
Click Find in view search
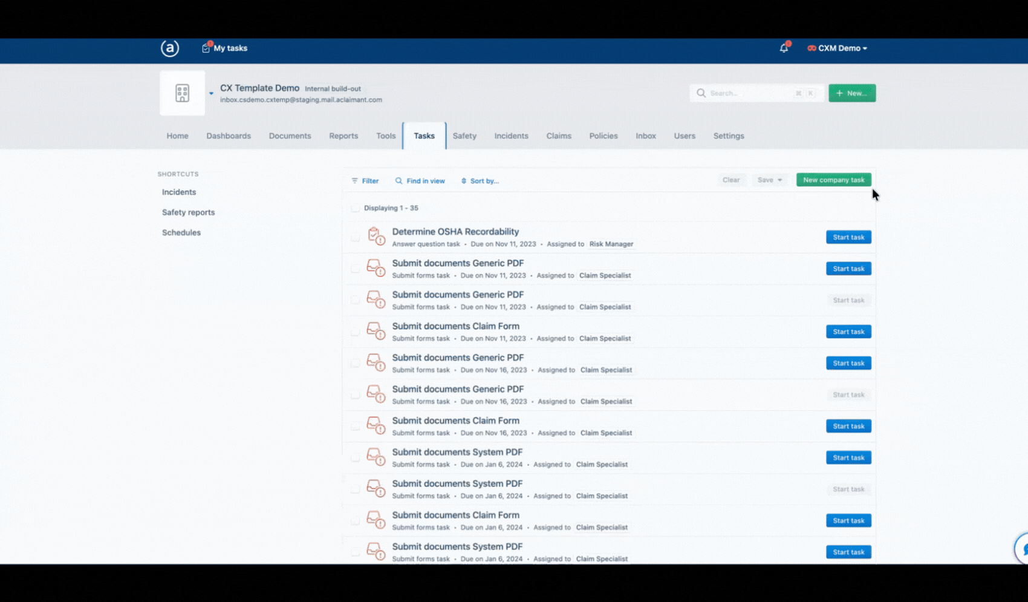(420, 181)
